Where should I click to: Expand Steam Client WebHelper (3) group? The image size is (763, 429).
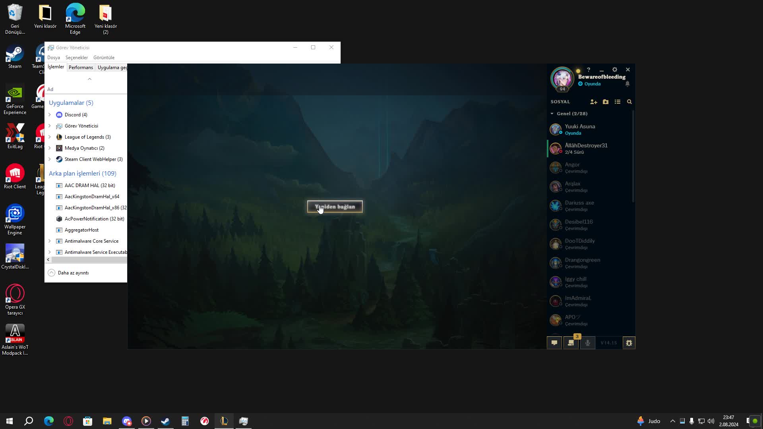pyautogui.click(x=50, y=159)
